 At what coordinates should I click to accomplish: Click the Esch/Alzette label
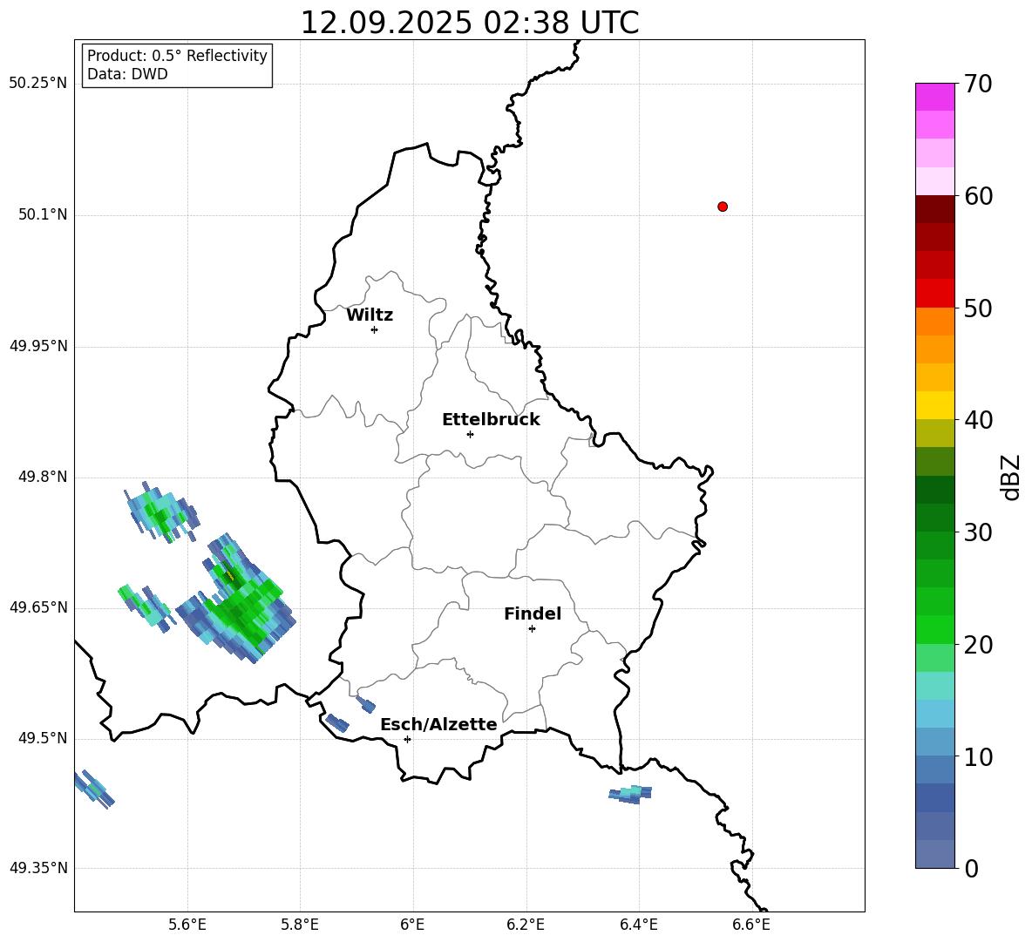click(438, 724)
